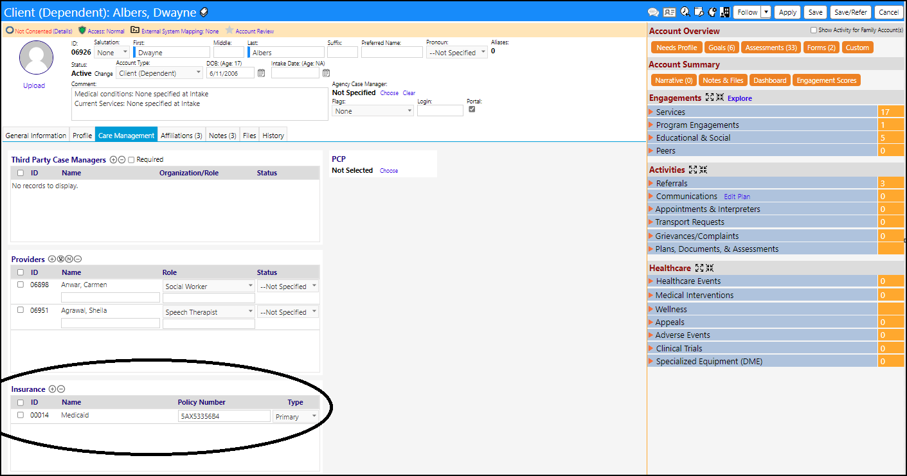Click the second Providers circle icon
This screenshot has height=476, width=907.
pyautogui.click(x=60, y=259)
